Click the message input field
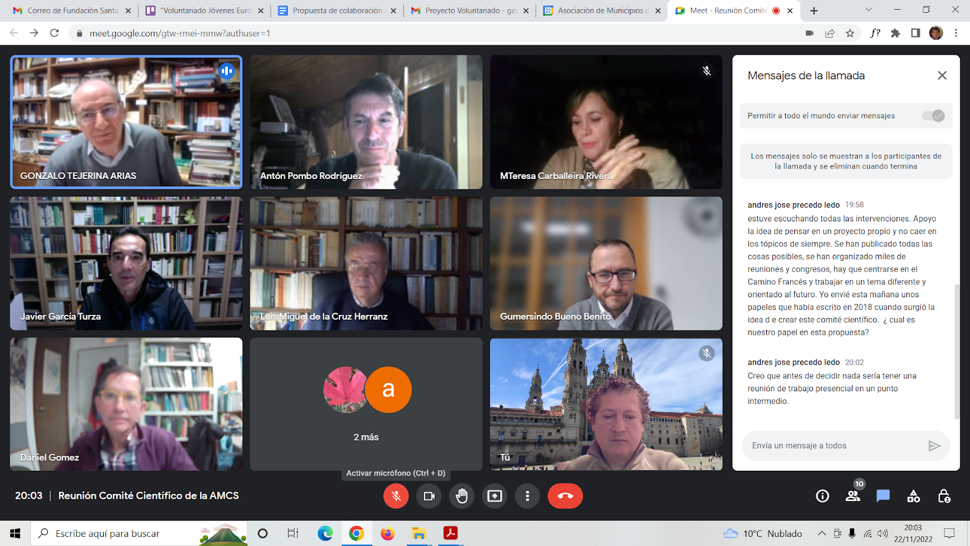This screenshot has height=546, width=970. [x=834, y=446]
